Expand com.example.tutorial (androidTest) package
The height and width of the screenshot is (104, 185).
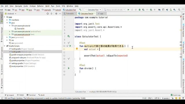click(10, 31)
